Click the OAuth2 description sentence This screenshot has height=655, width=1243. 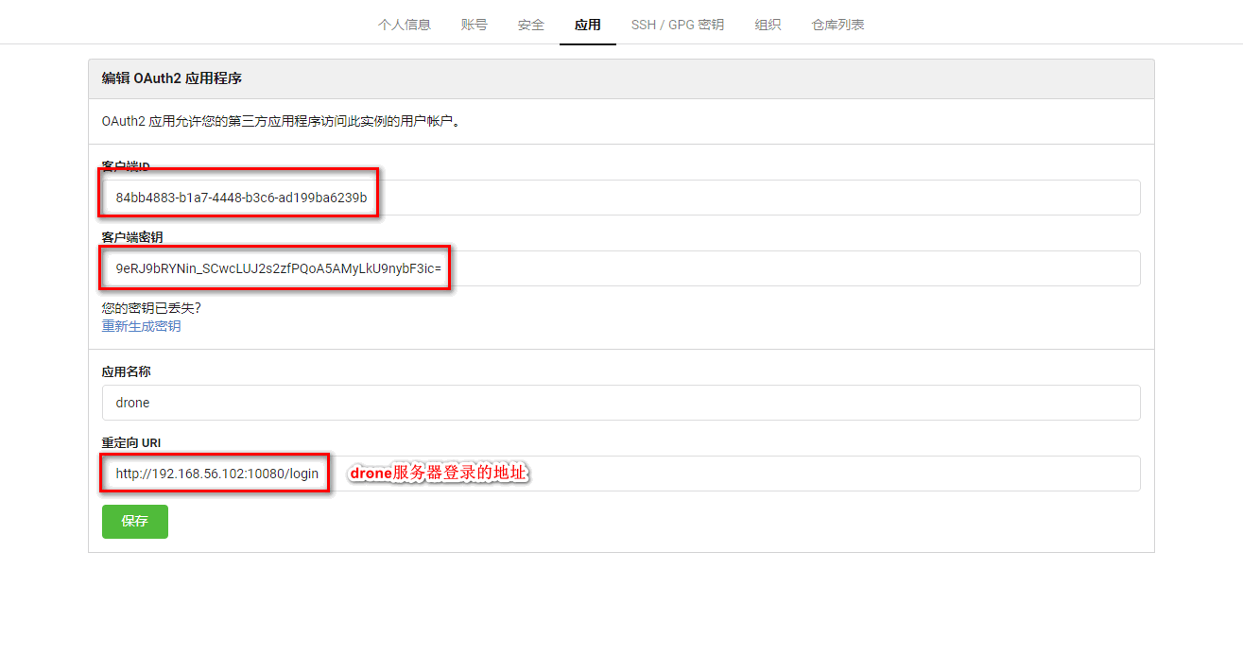tap(282, 121)
